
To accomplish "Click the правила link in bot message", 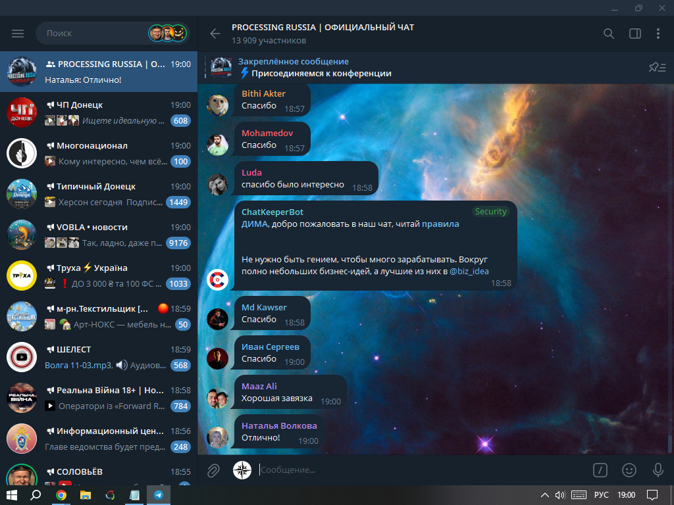I will coord(440,224).
